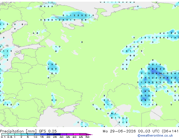
Task: Click the '00..03 UTC' time label
Action: 149,131
